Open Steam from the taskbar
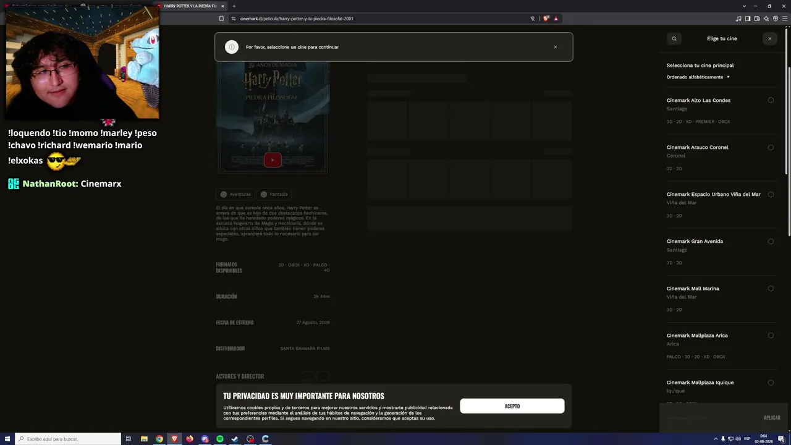 click(235, 439)
